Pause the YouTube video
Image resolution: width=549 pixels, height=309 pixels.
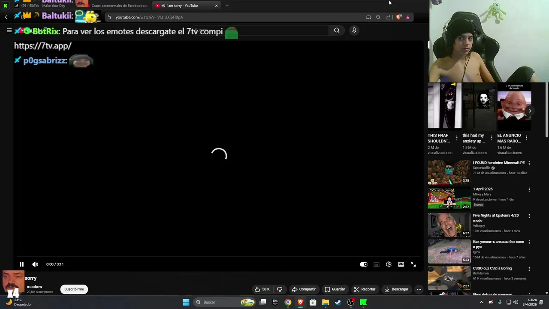pyautogui.click(x=21, y=264)
